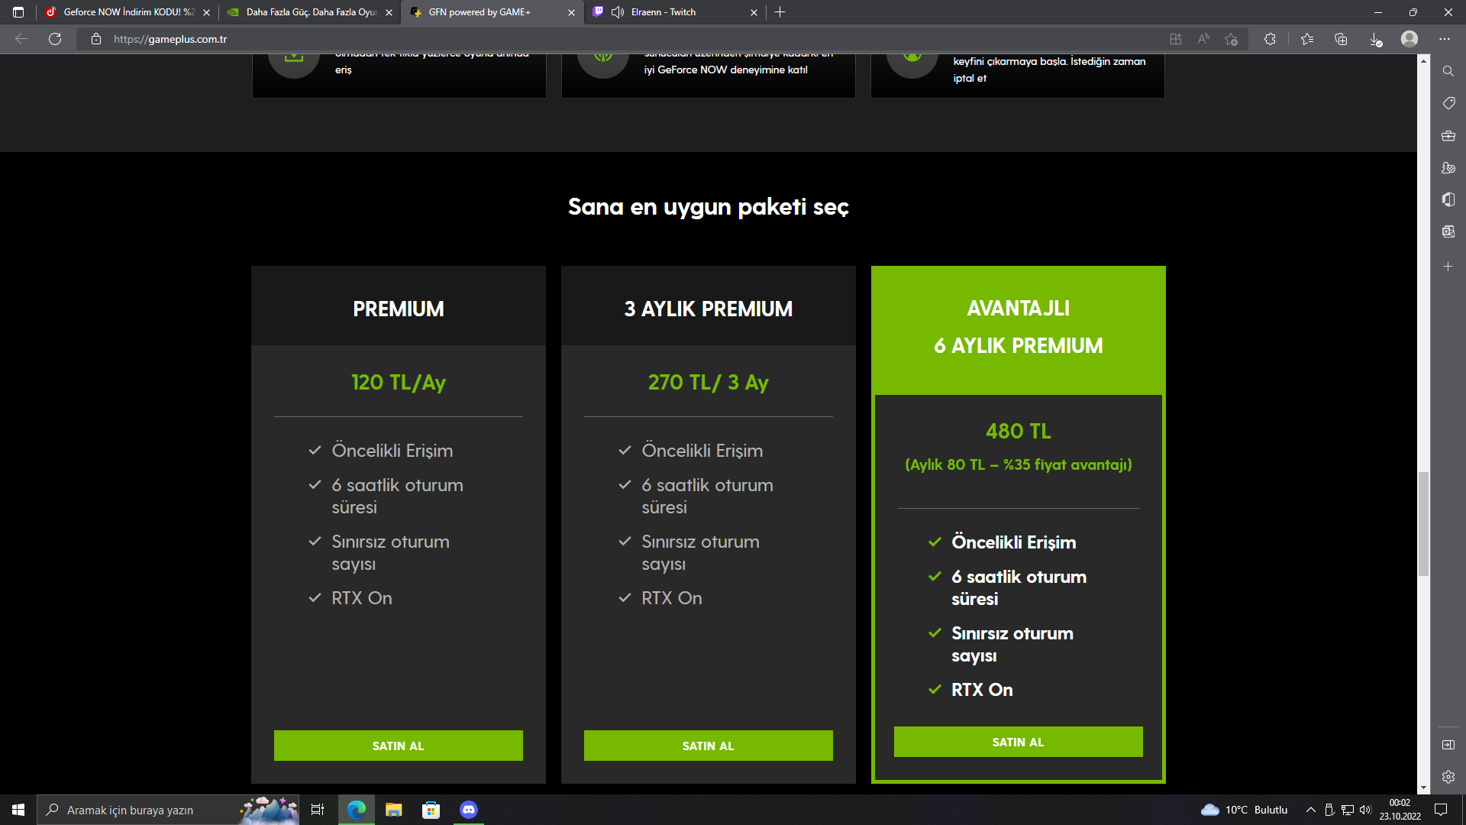Open the Downloads toolbar icon
Image resolution: width=1466 pixels, height=825 pixels.
tap(1375, 39)
